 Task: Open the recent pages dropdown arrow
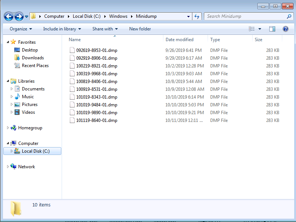27,17
